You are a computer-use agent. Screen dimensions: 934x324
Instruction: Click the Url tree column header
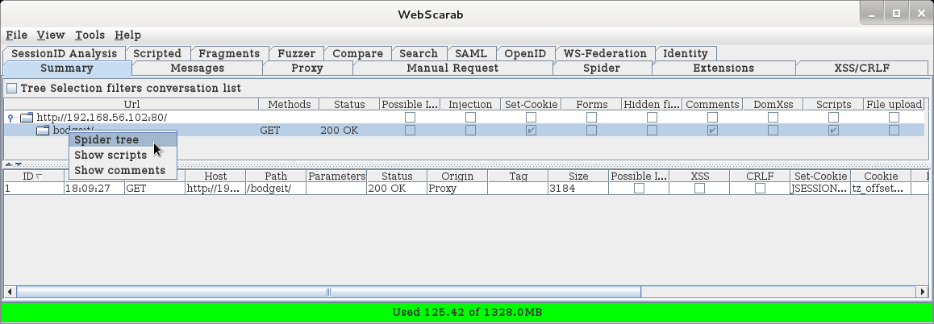point(131,105)
